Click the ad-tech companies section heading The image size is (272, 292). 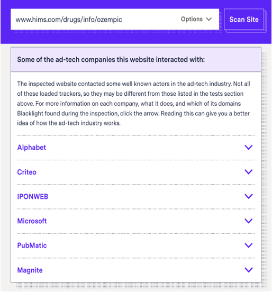pos(111,60)
